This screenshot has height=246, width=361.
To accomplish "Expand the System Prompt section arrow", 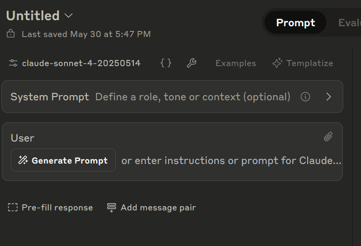I will tap(329, 97).
